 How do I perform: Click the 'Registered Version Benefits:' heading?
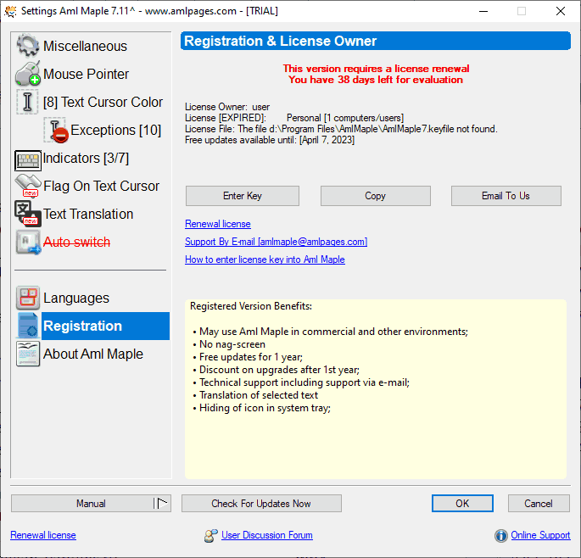pos(251,306)
